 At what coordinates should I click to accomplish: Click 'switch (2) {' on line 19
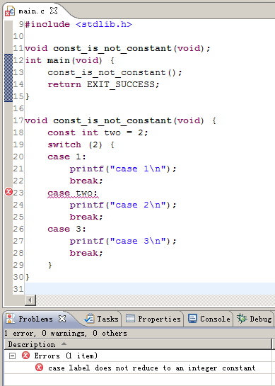click(81, 145)
